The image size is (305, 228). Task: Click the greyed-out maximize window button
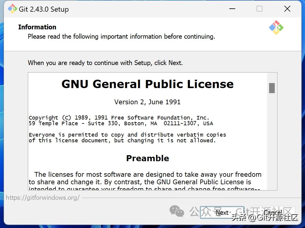click(x=260, y=9)
